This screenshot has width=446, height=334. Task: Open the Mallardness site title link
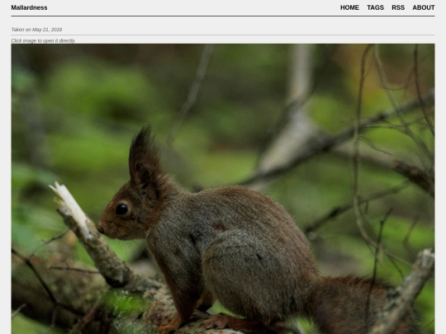pos(29,7)
